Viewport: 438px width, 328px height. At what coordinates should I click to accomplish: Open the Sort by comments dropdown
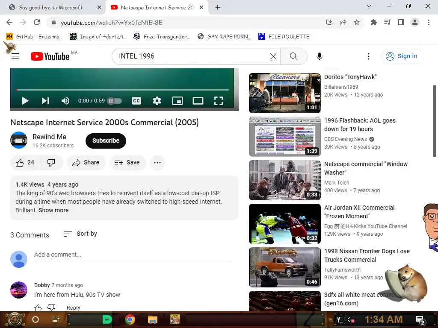(x=80, y=234)
